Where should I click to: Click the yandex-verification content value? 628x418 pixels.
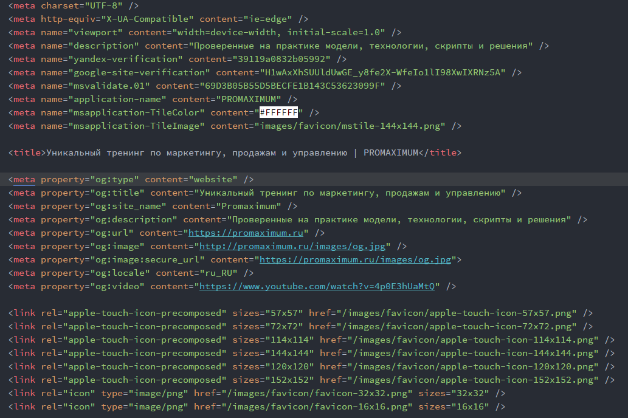281,59
